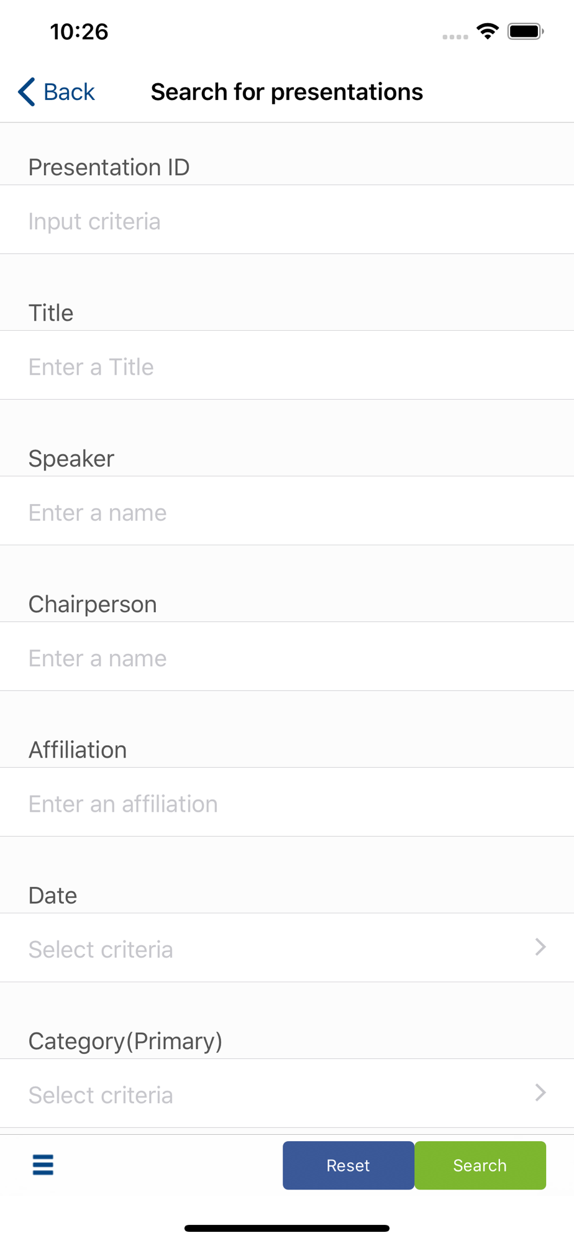Tap the Chairperson name input field
This screenshot has width=574, height=1243.
(x=286, y=658)
